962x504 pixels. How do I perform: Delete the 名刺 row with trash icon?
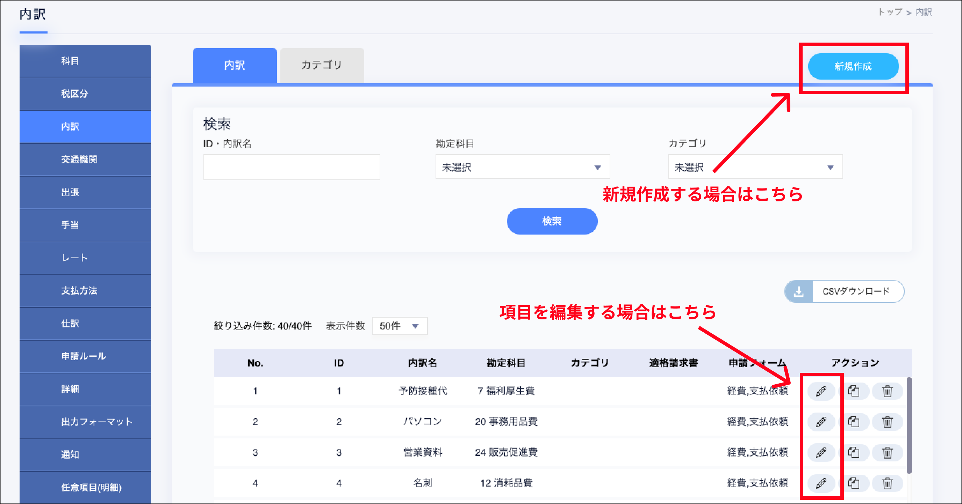tap(887, 483)
